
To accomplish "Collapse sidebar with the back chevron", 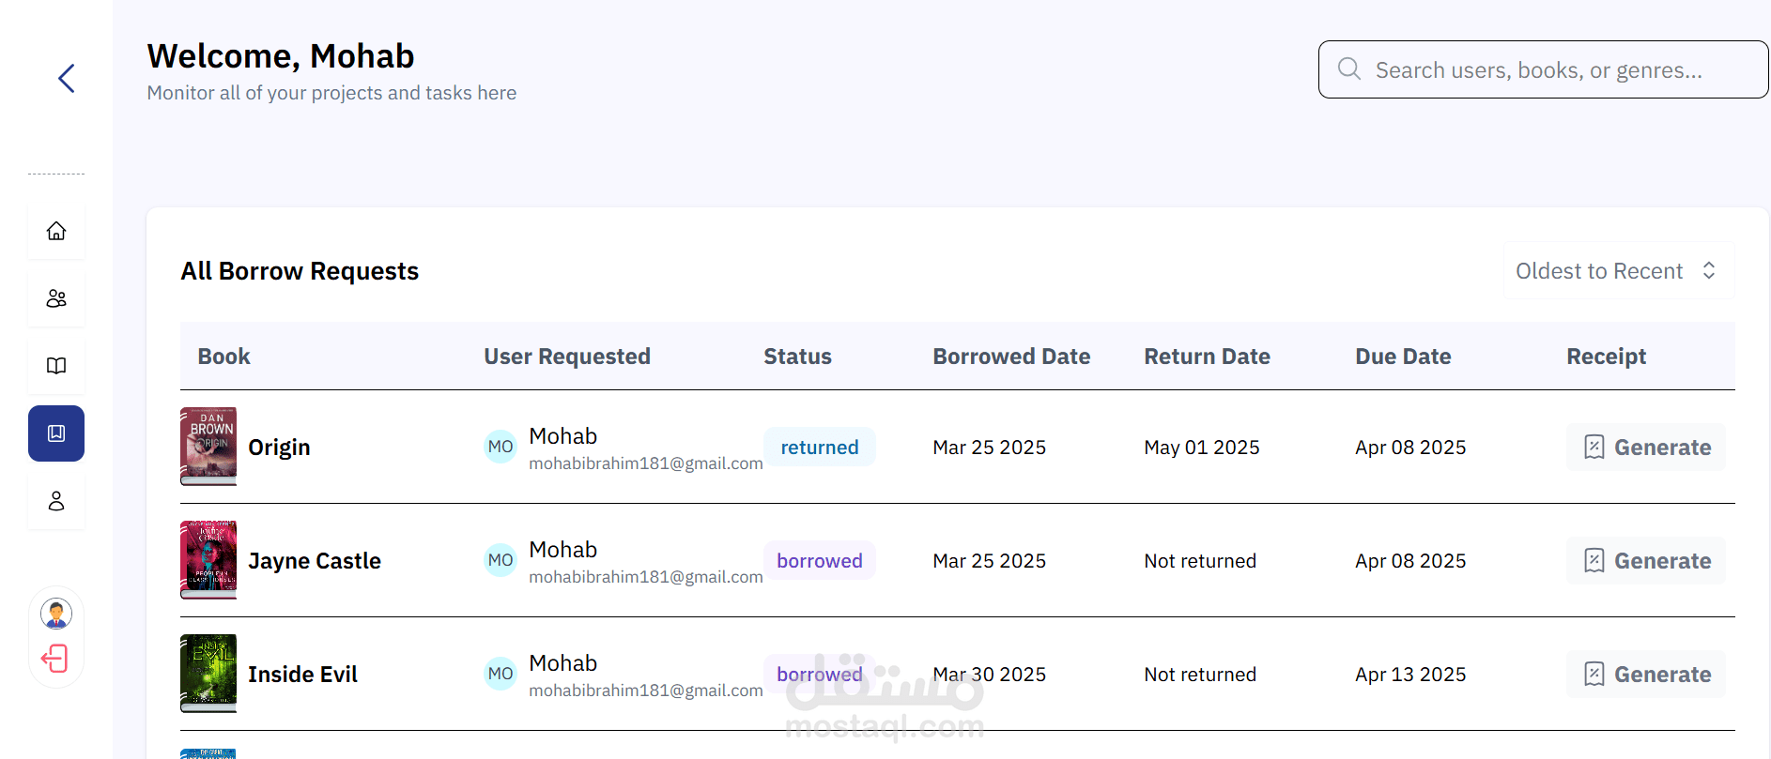I will [66, 78].
